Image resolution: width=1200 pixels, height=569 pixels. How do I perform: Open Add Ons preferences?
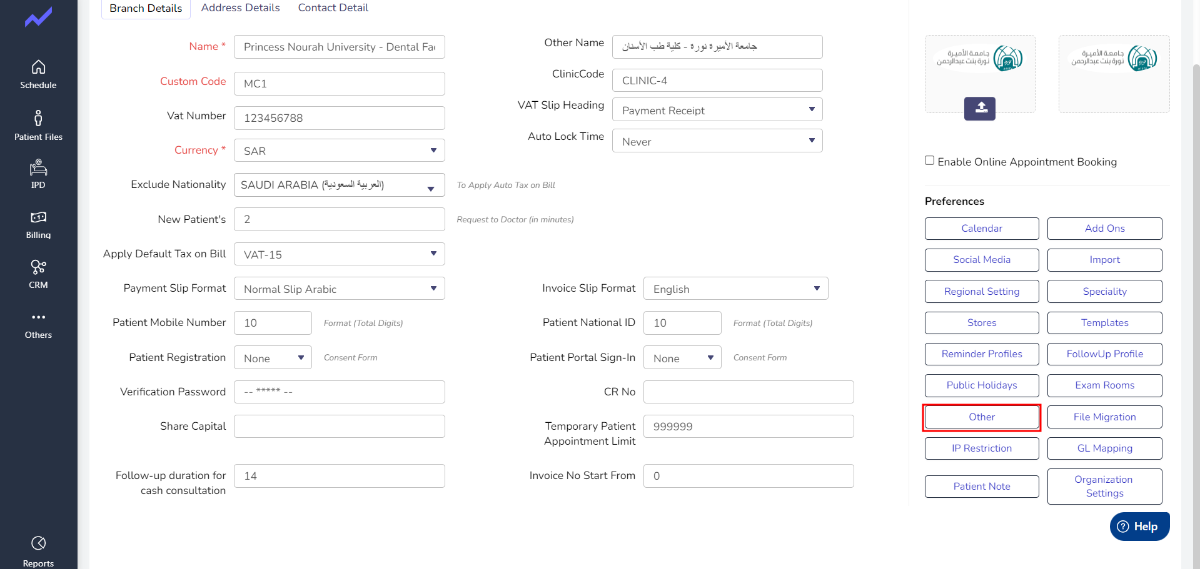[x=1104, y=229]
